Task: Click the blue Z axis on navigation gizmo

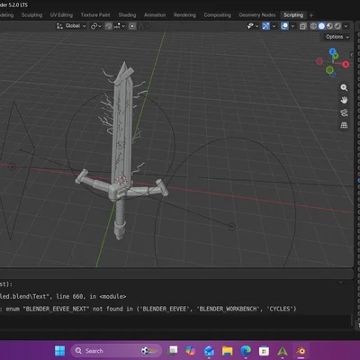Action: point(332,51)
